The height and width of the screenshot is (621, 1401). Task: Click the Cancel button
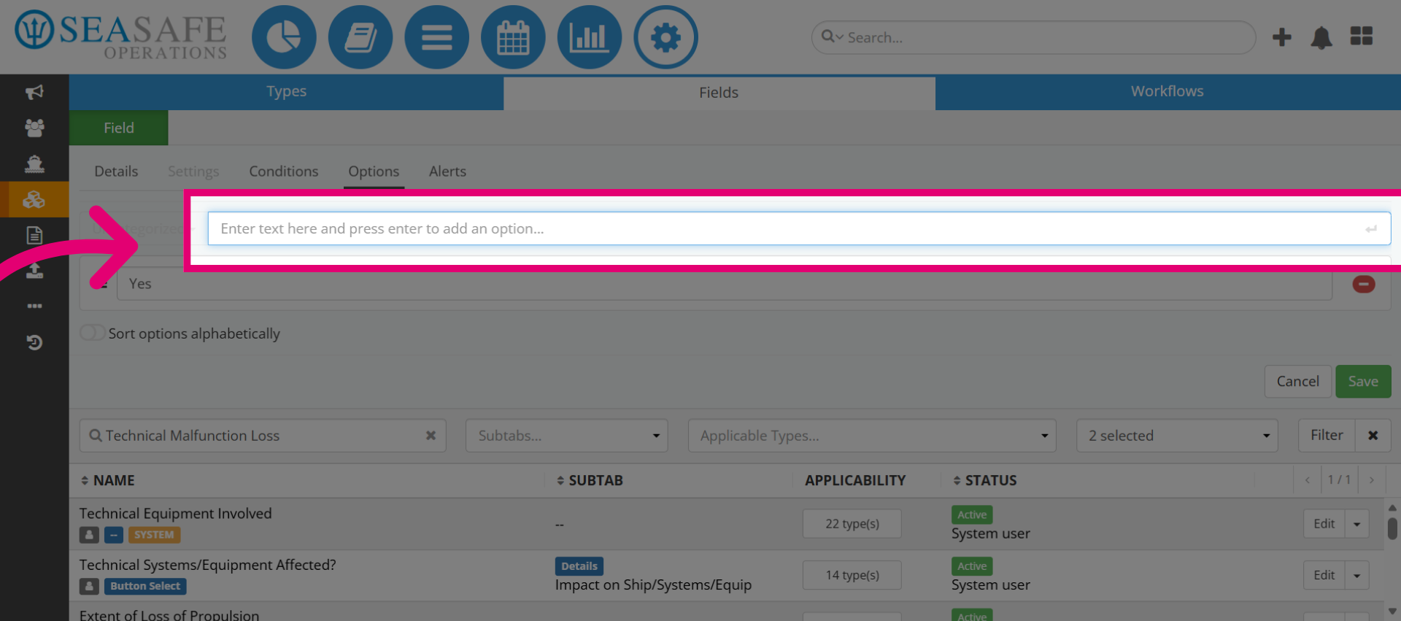(1297, 382)
